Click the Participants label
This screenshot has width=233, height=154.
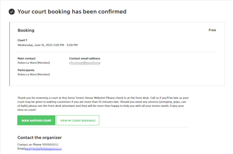click(26, 70)
